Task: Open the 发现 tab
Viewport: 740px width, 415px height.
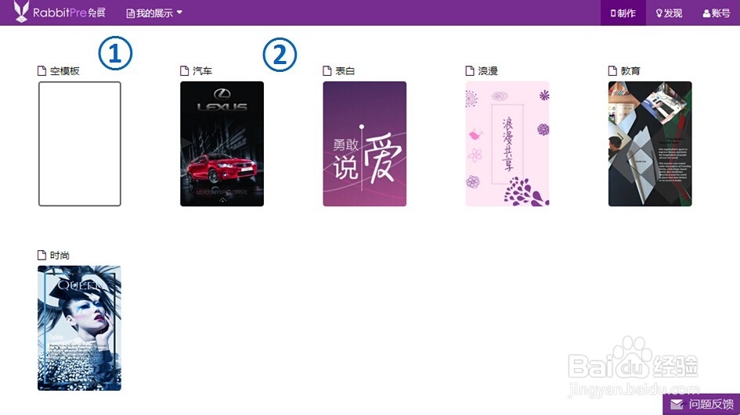Action: (669, 13)
